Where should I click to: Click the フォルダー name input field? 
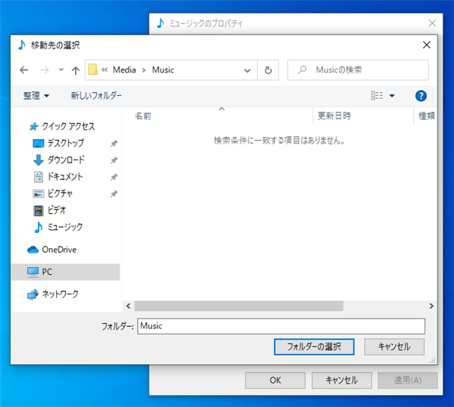coord(281,326)
